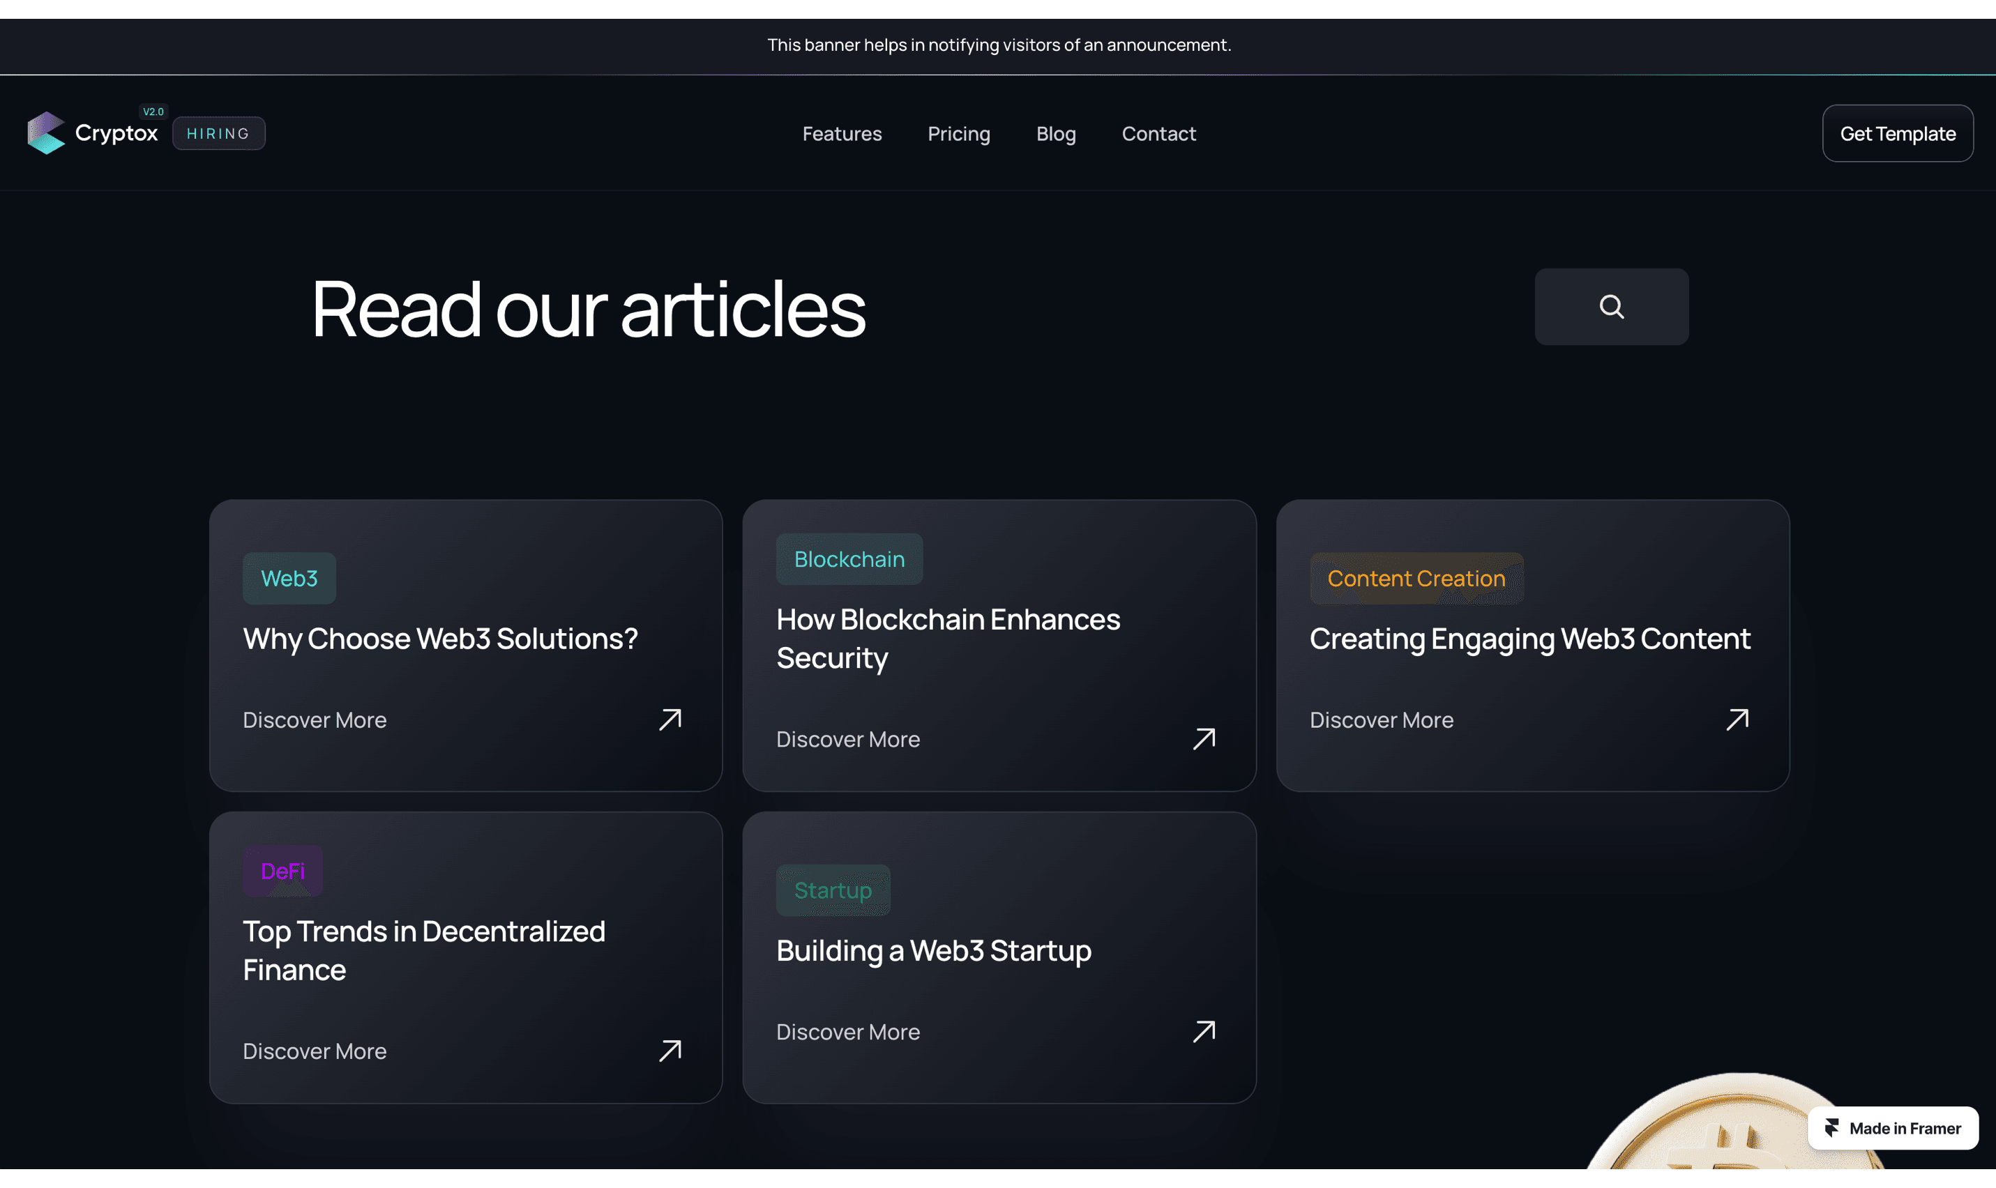Screen dimensions: 1996x1188
Task: Click arrow icon on Decentralized Finance card
Action: point(670,1051)
